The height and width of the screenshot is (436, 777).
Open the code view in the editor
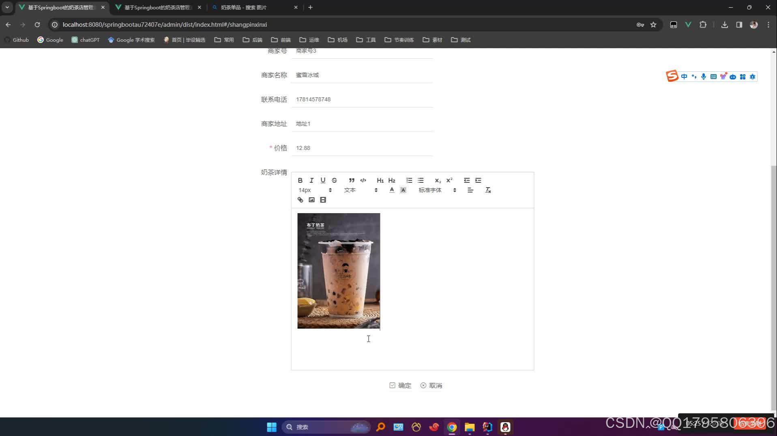(363, 180)
